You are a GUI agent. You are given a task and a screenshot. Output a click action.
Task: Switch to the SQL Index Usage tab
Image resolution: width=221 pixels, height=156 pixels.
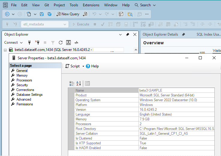click(208, 34)
